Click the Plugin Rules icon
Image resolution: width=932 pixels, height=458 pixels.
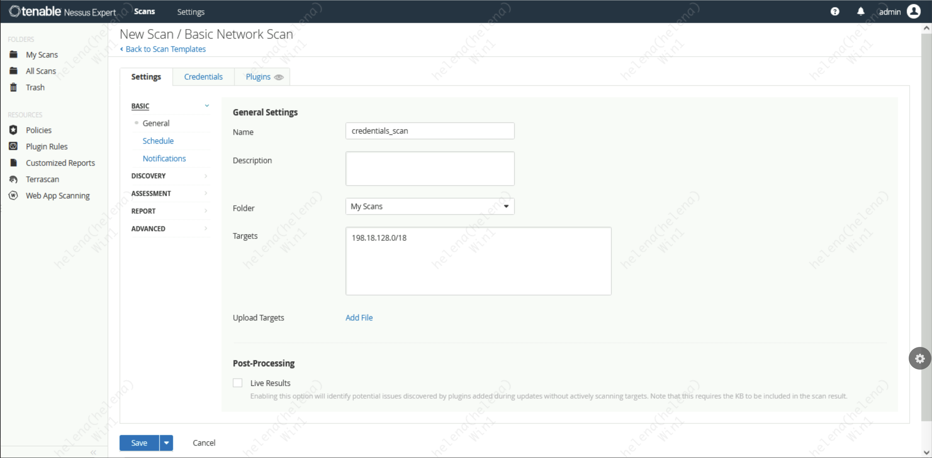pyautogui.click(x=14, y=146)
